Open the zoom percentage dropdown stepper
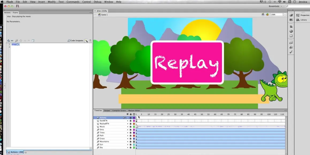310x155 pixels. coord(285,14)
